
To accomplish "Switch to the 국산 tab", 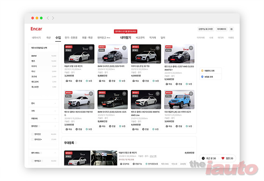I will point(49,37).
